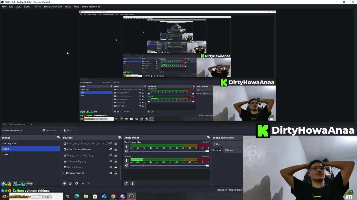Viewport: 357px width, 200px height.
Task: Pop out the Sources dock
Action: [120, 137]
